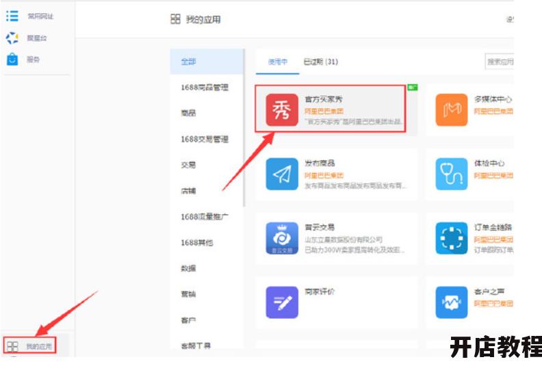Focus the 搜索应用 search field

(499, 62)
